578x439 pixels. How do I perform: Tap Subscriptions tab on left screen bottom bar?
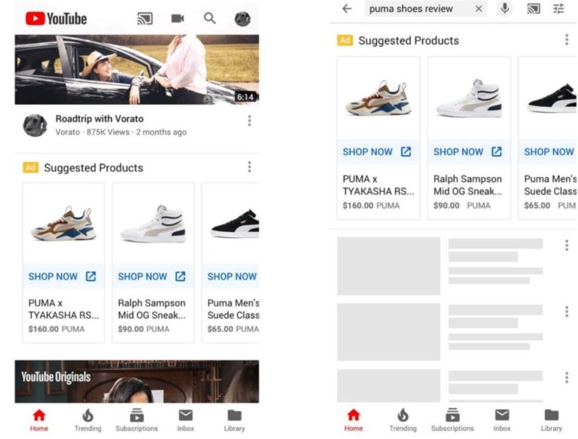pos(137,420)
